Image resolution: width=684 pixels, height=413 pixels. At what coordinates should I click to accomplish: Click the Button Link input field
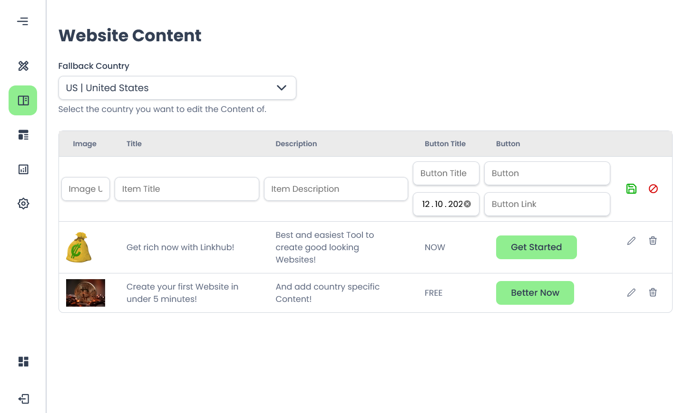pyautogui.click(x=547, y=204)
